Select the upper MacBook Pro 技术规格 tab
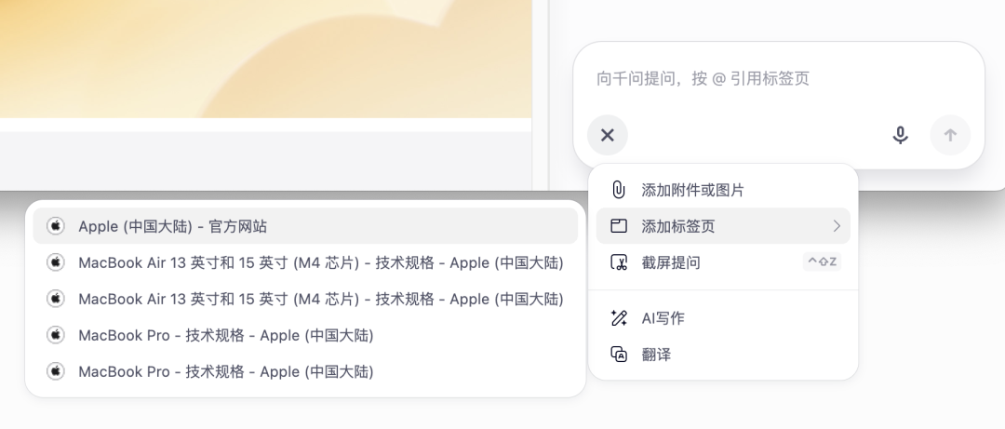 (305, 335)
